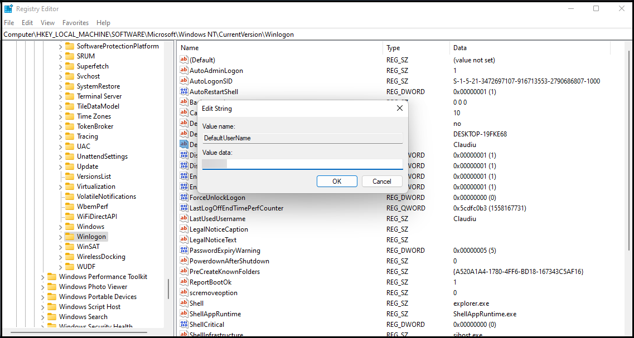Select the WiFiDirectAPI tree key

tap(97, 217)
